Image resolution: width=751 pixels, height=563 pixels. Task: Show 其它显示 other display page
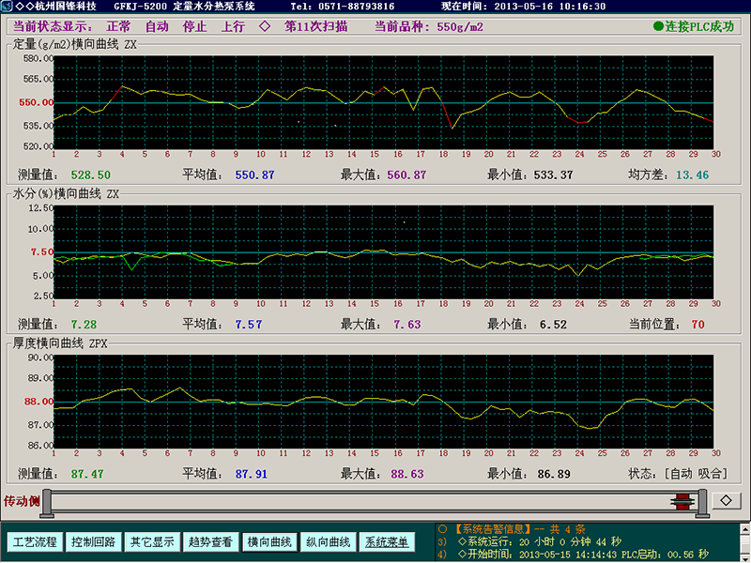pos(152,542)
